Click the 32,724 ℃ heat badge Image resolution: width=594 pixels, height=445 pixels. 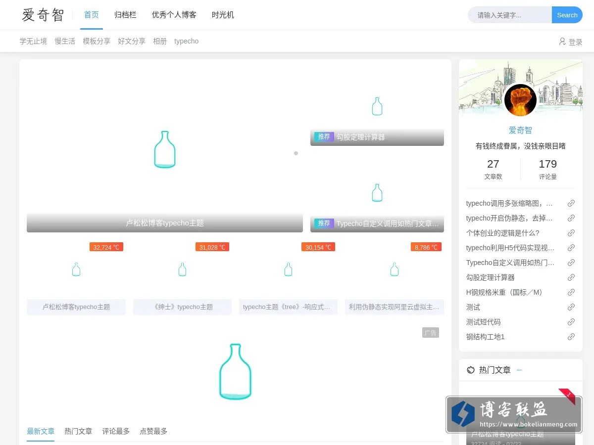[106, 247]
